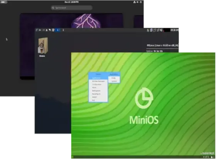Select the highlighted Applications menu entry
Image resolution: width=216 pixels, height=159 pixels.
click(x=98, y=78)
